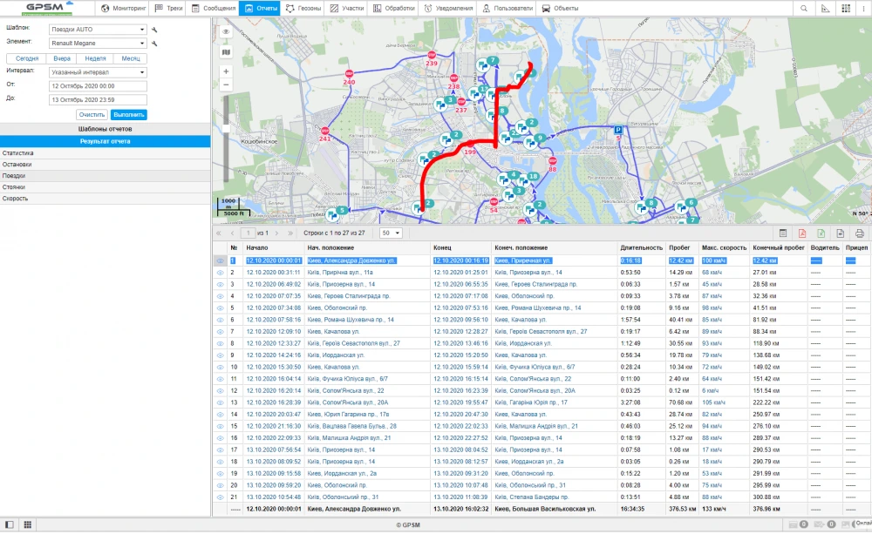Image resolution: width=872 pixels, height=534 pixels.
Task: Click the wrench icon beside Шаблон
Action: click(x=154, y=29)
